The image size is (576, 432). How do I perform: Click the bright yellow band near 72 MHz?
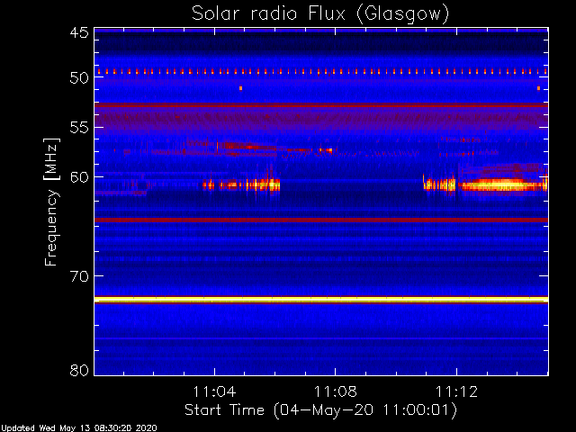pyautogui.click(x=321, y=300)
